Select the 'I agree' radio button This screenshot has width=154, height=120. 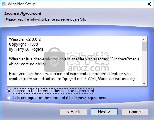coord(9,91)
